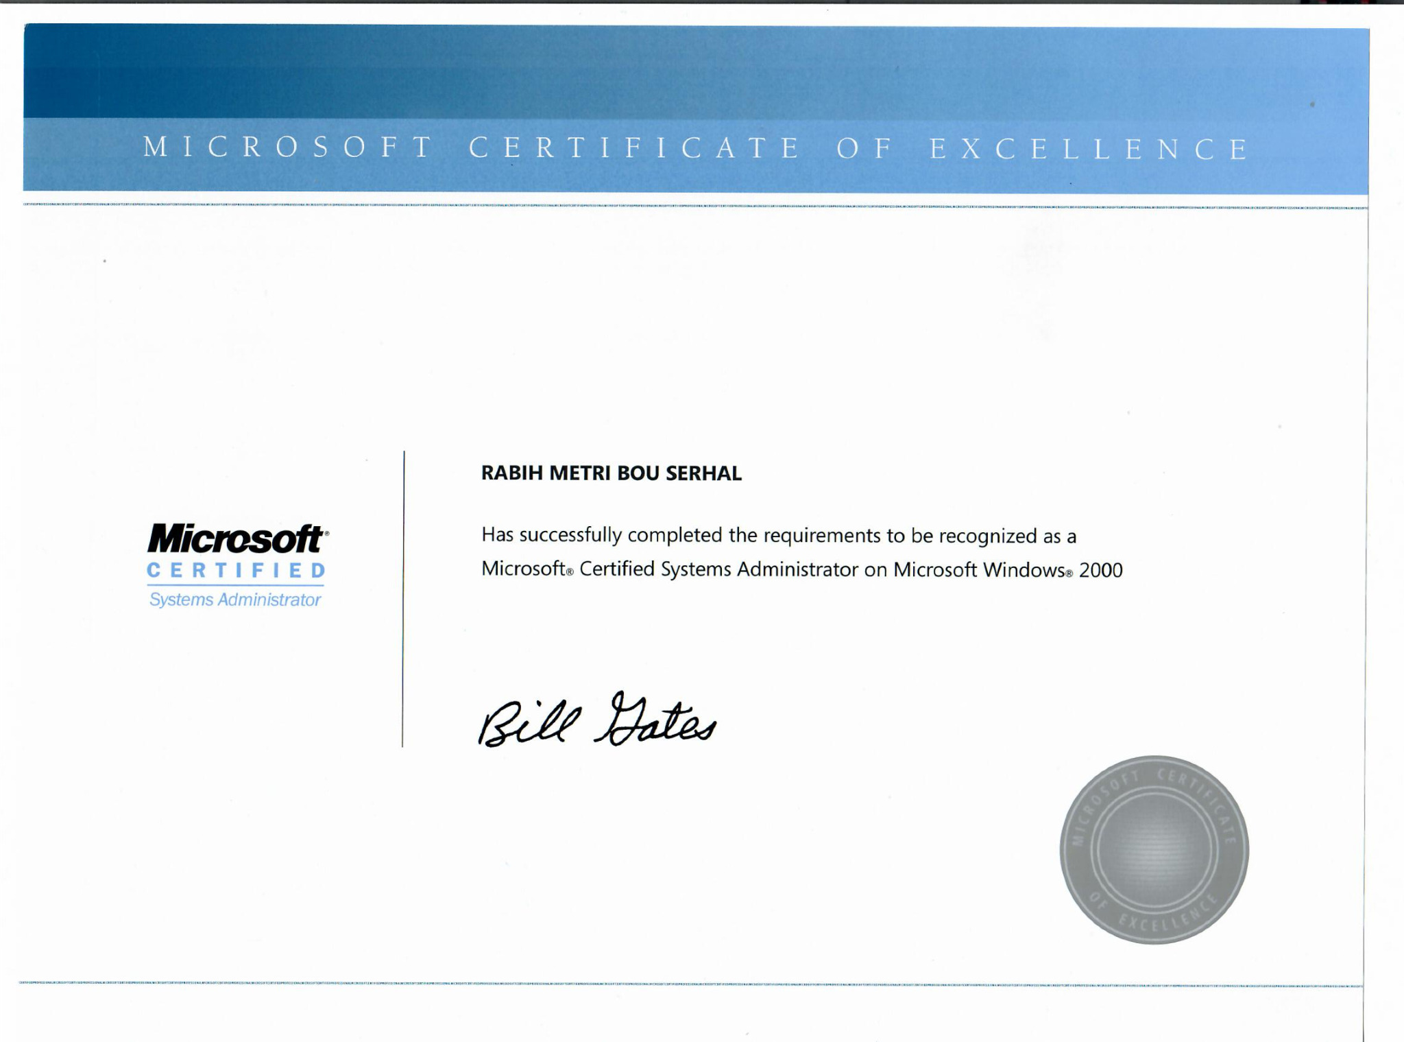
Task: Click the center of the silver seal
Action: [1154, 850]
